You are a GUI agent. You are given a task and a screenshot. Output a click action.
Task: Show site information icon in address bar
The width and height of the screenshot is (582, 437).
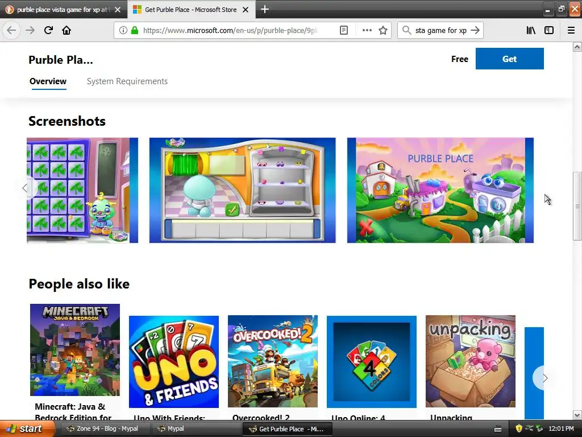tap(123, 30)
